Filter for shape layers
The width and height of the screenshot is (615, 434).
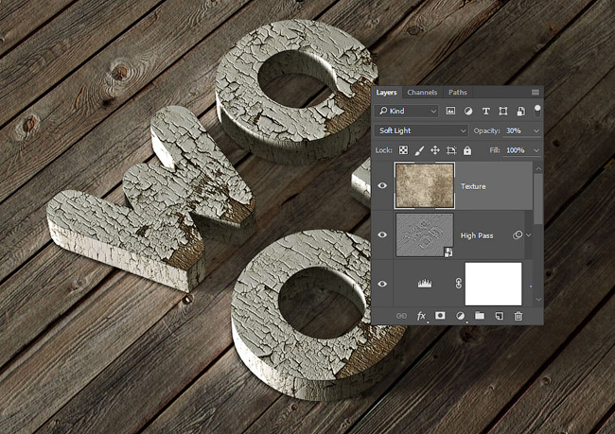click(502, 111)
